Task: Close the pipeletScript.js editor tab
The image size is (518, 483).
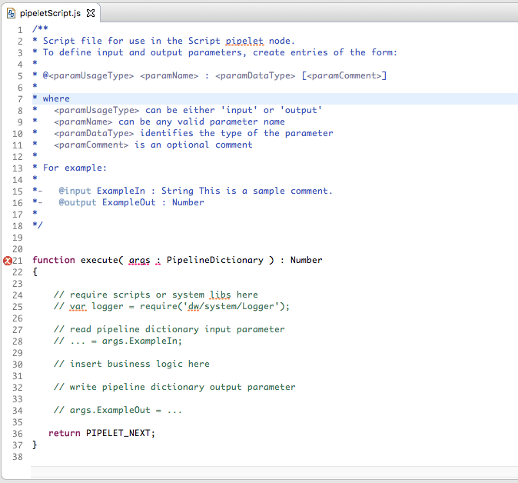Action: tap(90, 13)
